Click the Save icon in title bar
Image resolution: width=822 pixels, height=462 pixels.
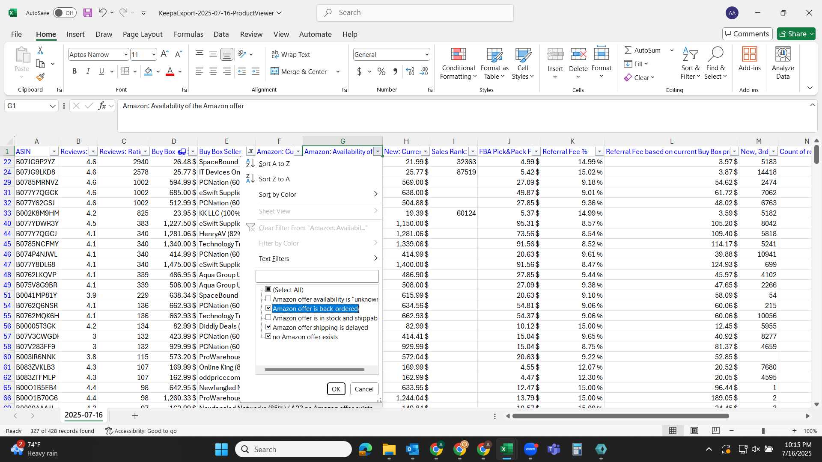coord(88,13)
